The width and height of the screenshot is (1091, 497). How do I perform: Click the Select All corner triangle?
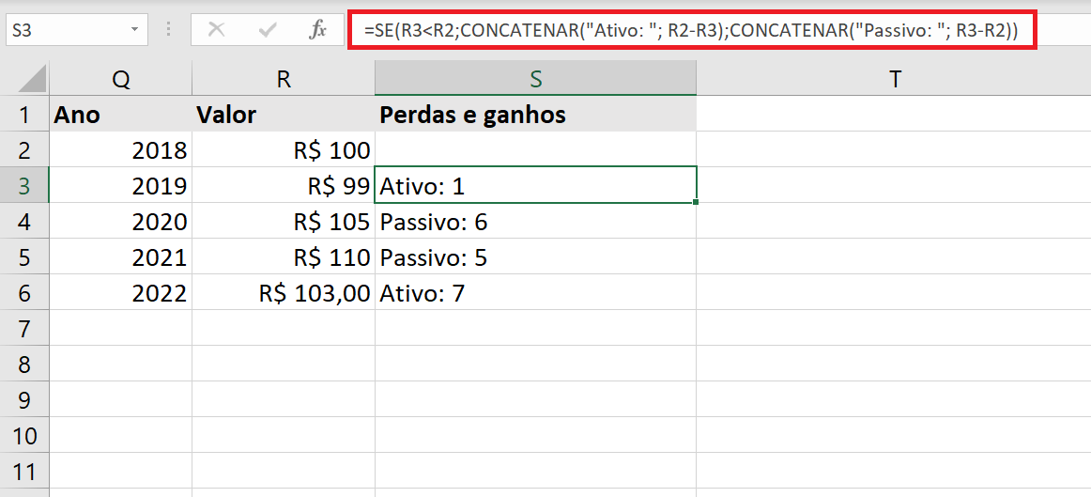[33, 79]
